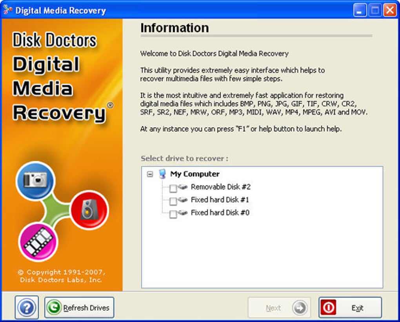Click the app icon in the title bar
The width and height of the screenshot is (400, 322).
(x=8, y=10)
